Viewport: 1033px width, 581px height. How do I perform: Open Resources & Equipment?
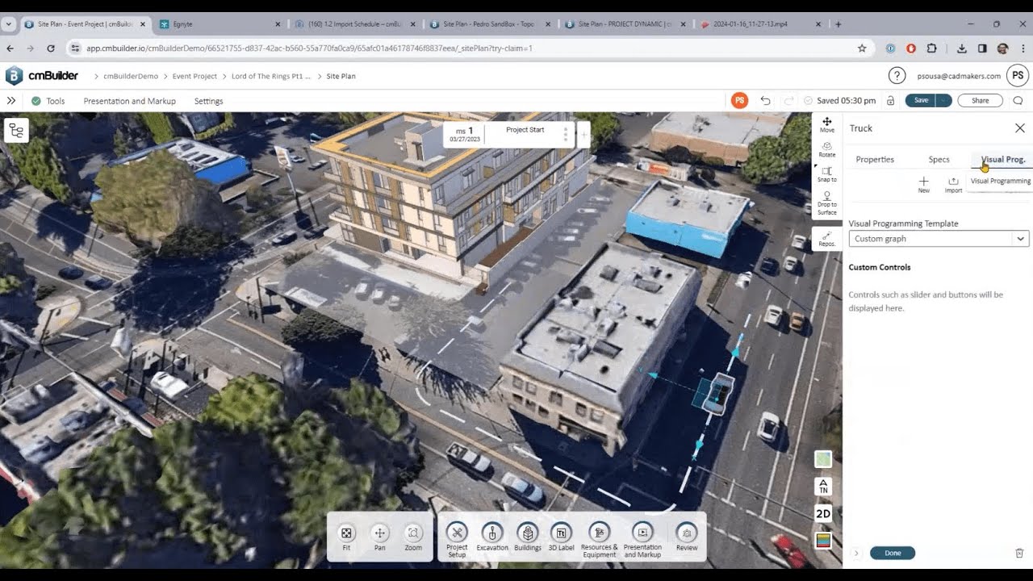[599, 539]
